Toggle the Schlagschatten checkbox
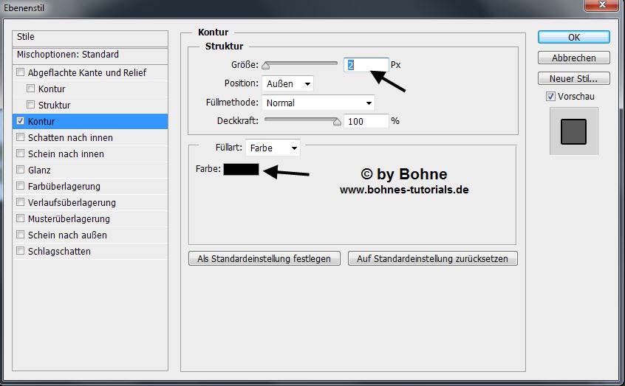Viewport: 625px width, 386px height. [20, 252]
